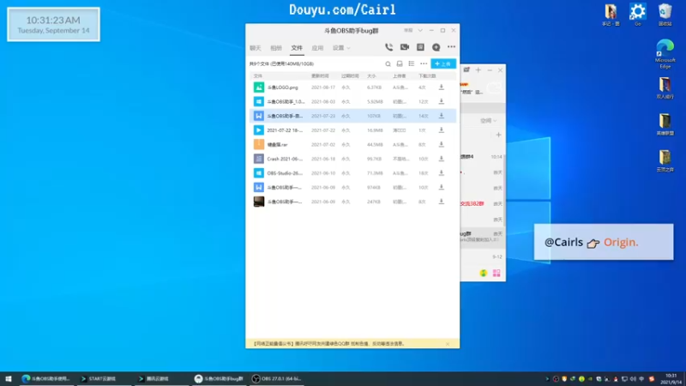Download the 斗鱼LOGO.png file
This screenshot has width=686, height=386.
pos(441,87)
